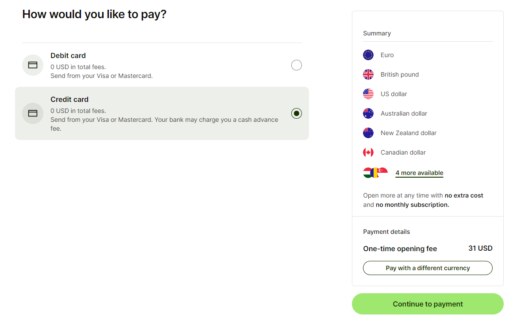Click the Canadian dollar currency label
The image size is (517, 326).
pyautogui.click(x=403, y=152)
